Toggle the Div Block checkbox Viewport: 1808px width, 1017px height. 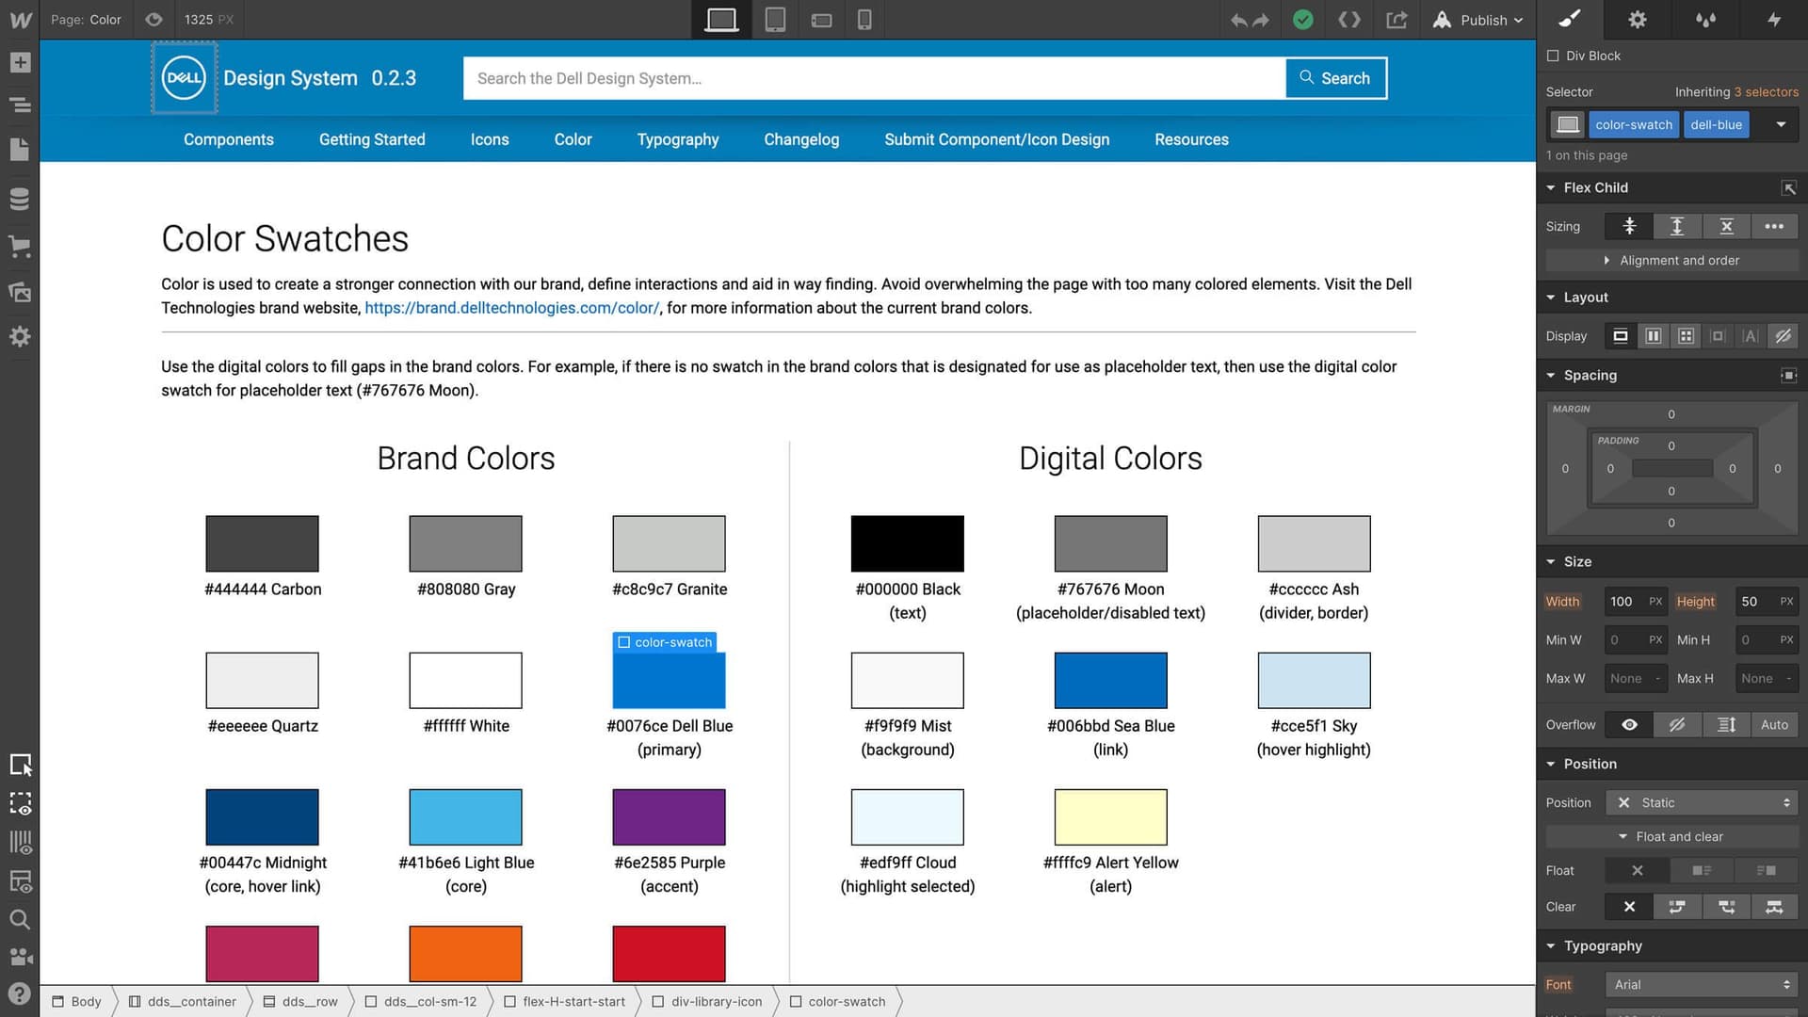(x=1553, y=56)
